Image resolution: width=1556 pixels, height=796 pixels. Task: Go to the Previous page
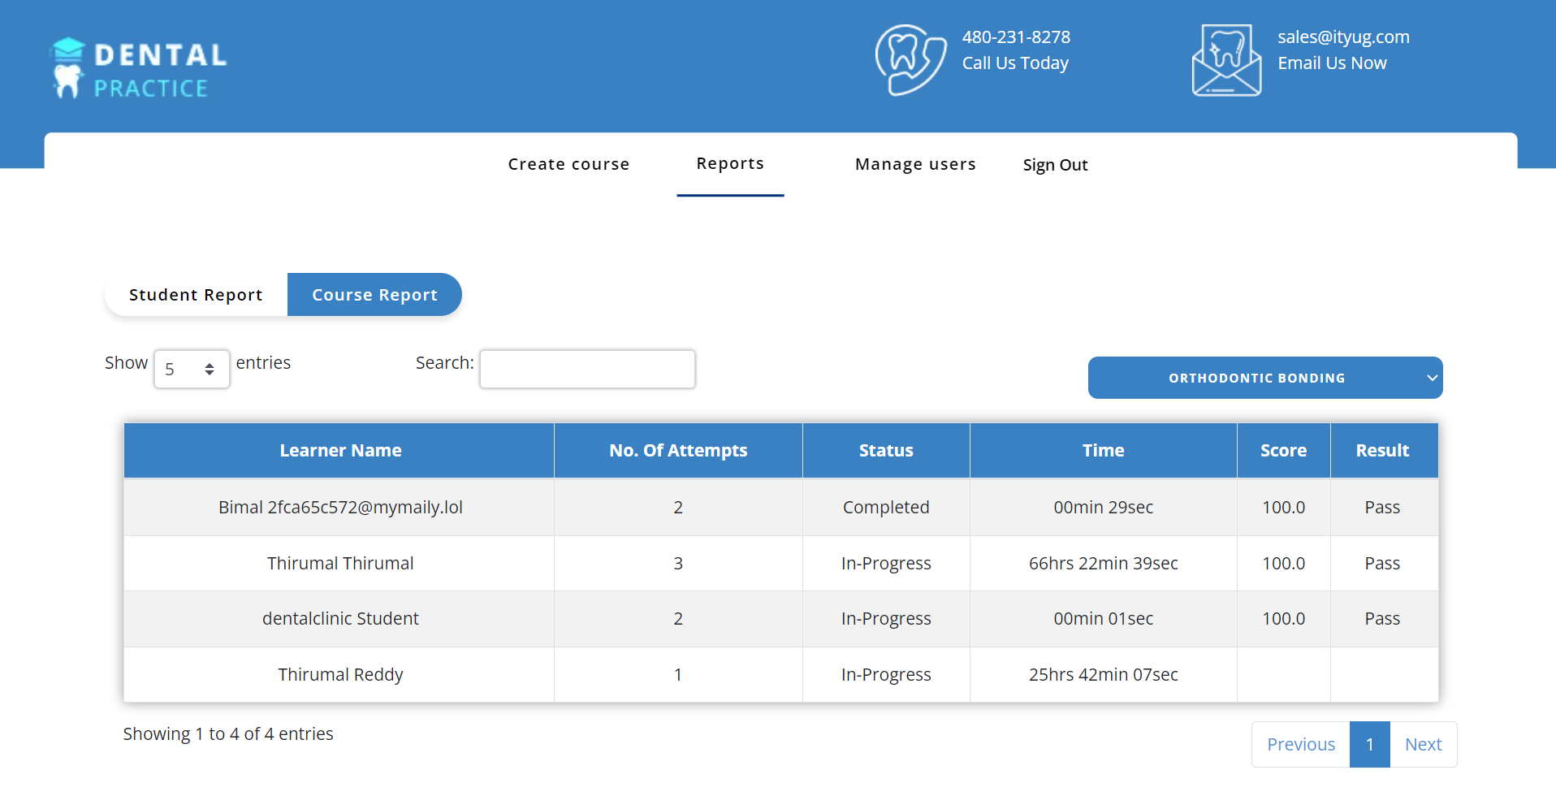click(x=1300, y=744)
